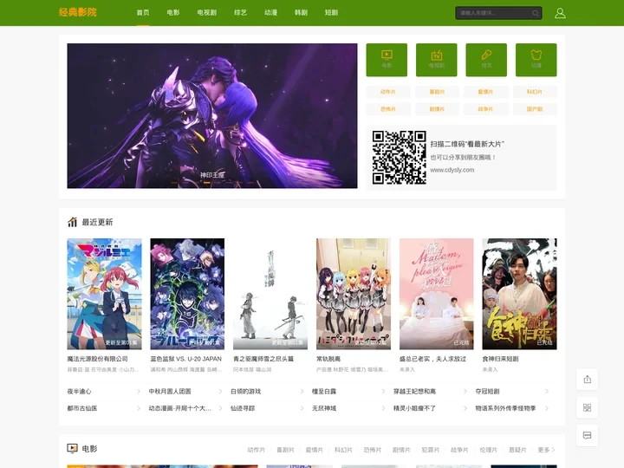Screen dimensions: 624x468
Task: Open the 食神归来短剧 poster
Action: [x=519, y=294]
